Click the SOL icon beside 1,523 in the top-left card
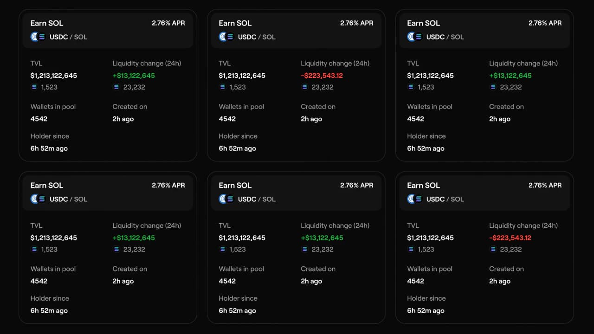This screenshot has width=594, height=334. click(x=34, y=87)
